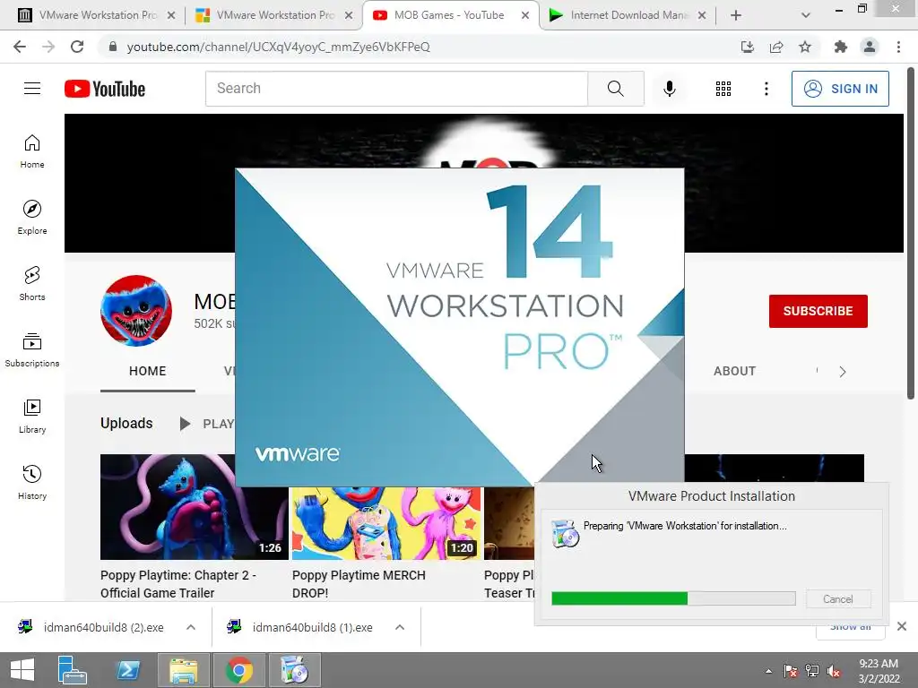This screenshot has height=688, width=918.
Task: Search with voice microphone icon
Action: [669, 89]
